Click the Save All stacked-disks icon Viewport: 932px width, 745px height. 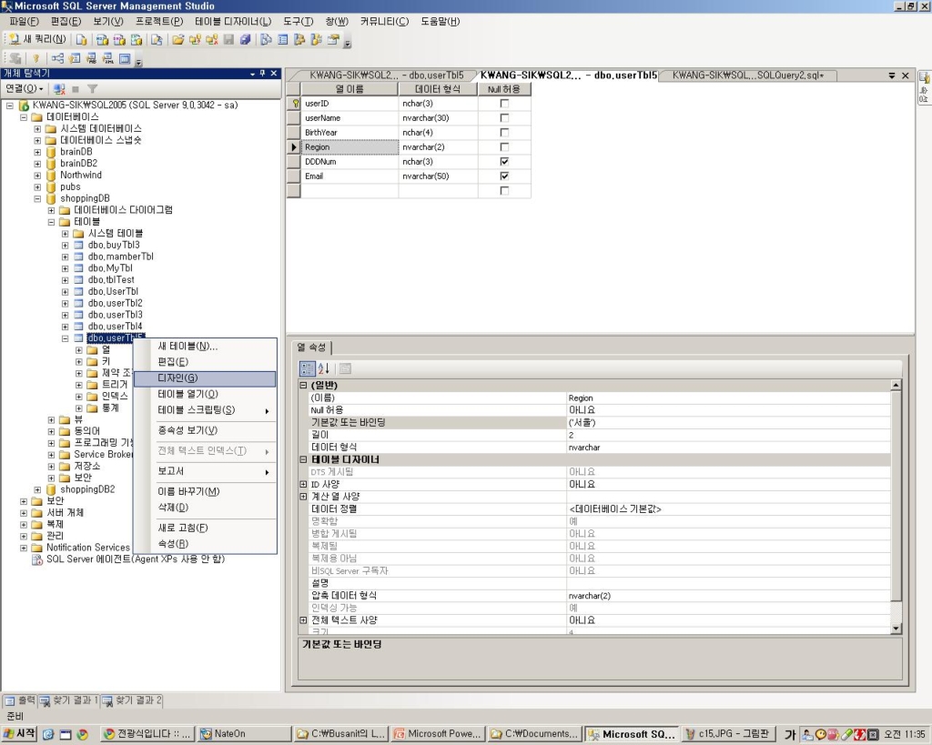(246, 40)
